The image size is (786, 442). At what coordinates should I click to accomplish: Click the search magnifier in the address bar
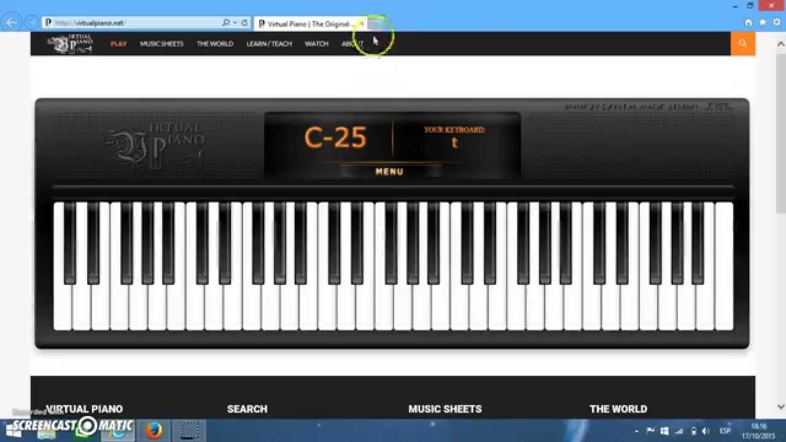click(x=226, y=23)
